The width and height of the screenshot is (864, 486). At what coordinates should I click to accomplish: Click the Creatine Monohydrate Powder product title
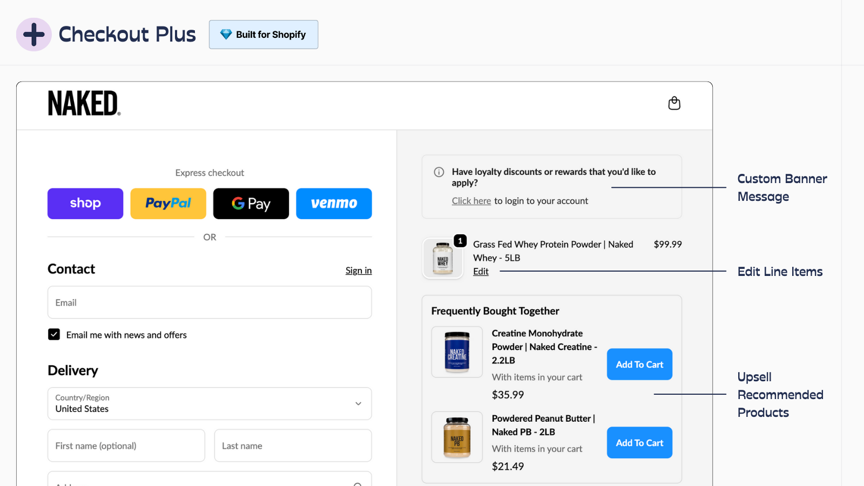(544, 347)
